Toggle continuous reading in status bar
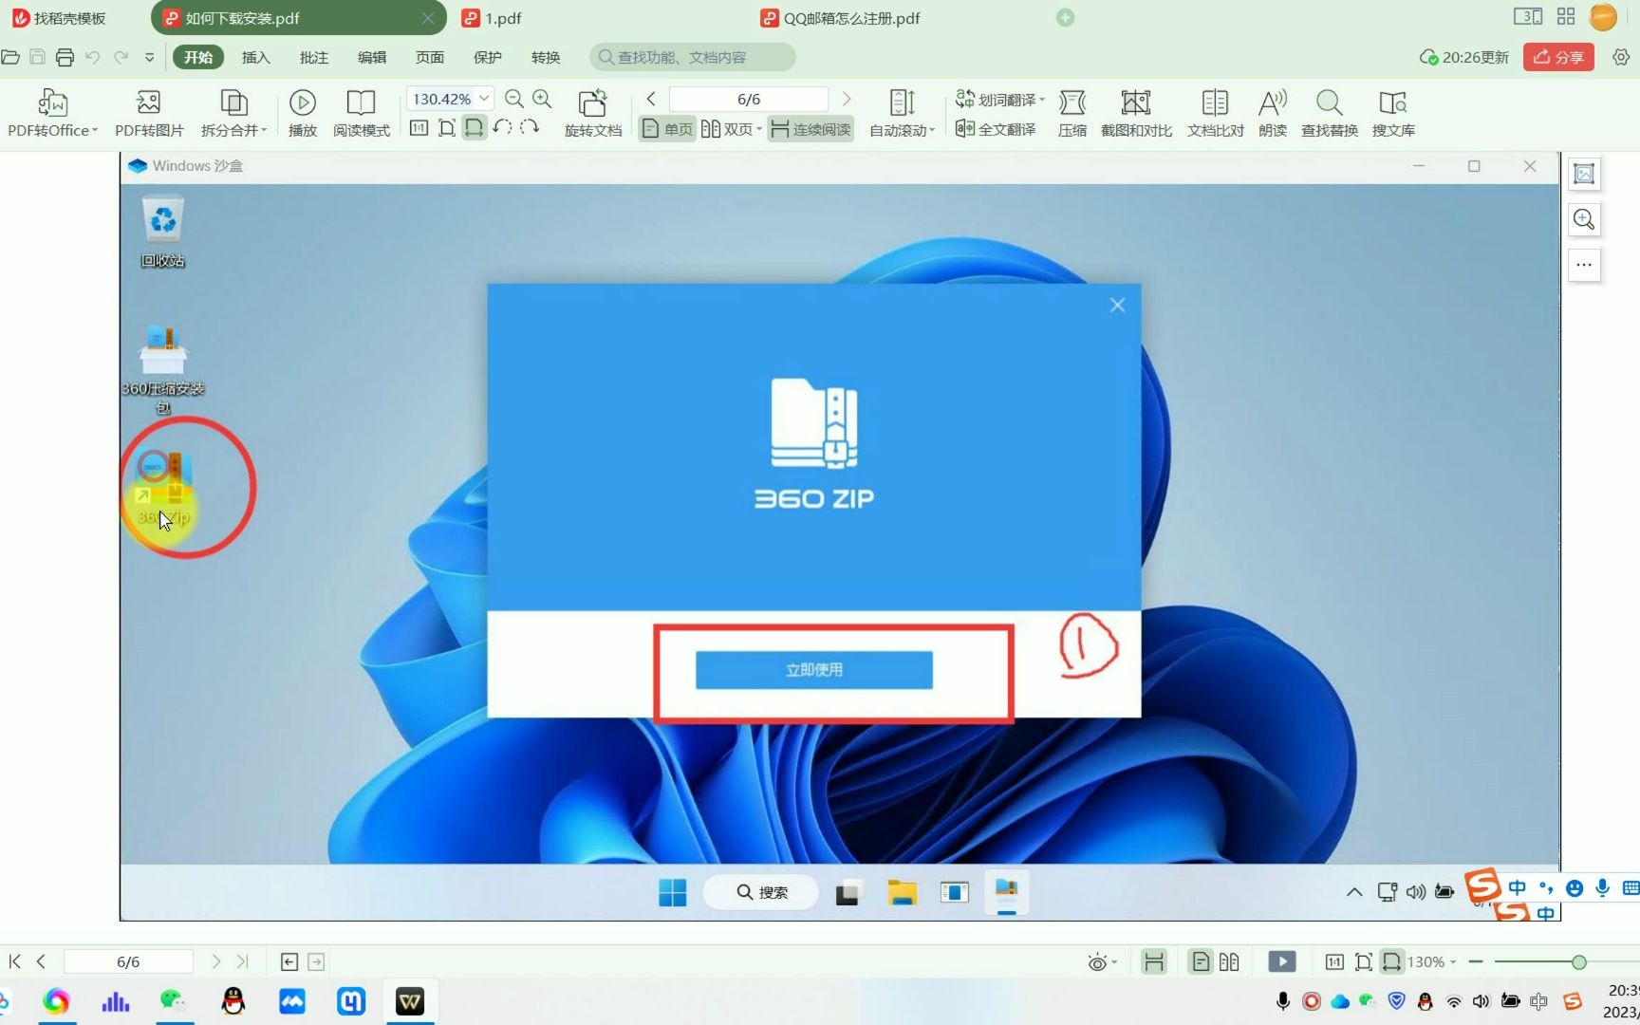 (1154, 961)
